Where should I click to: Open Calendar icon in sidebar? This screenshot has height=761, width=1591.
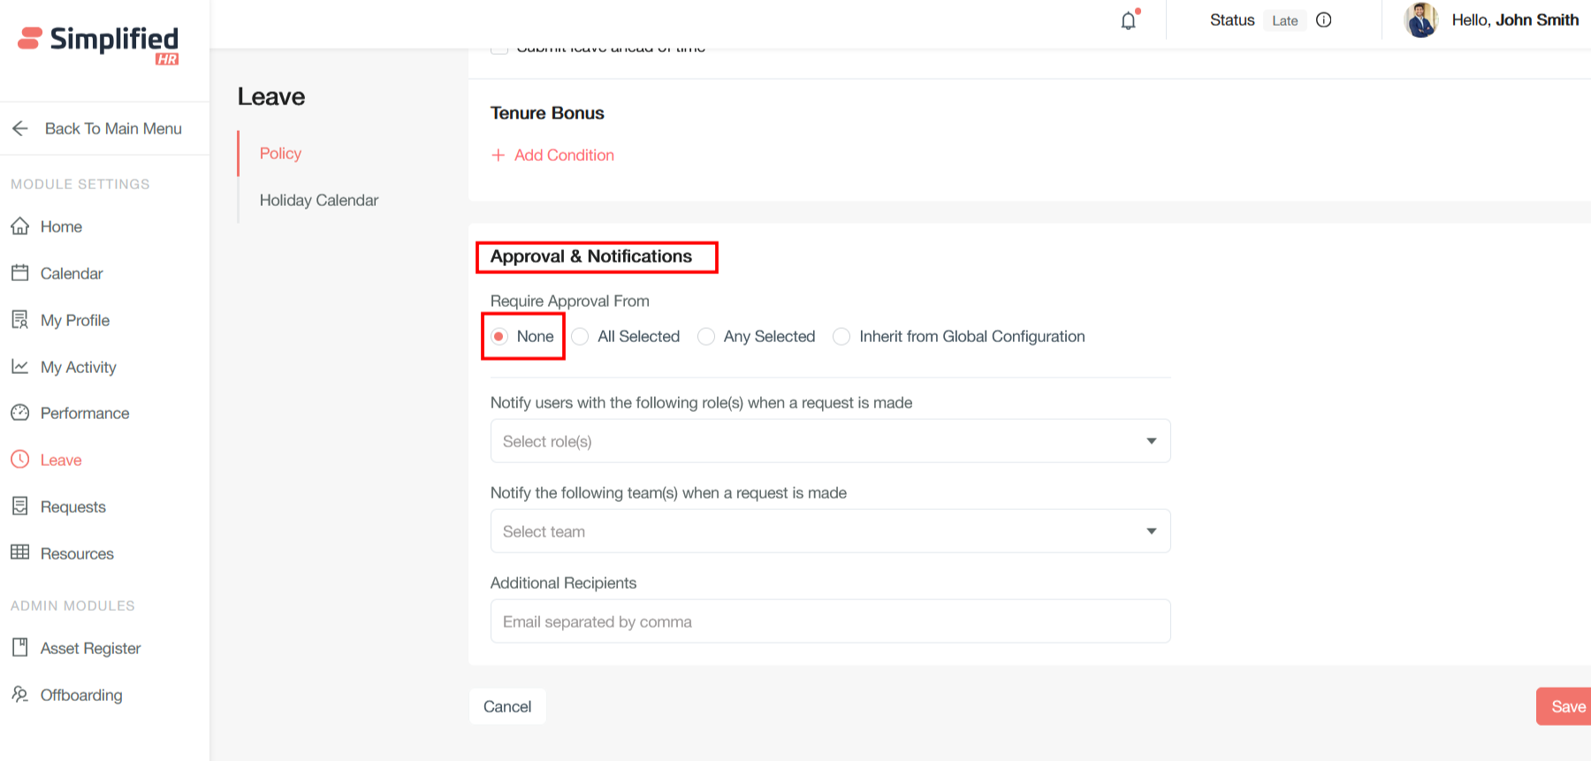tap(20, 273)
